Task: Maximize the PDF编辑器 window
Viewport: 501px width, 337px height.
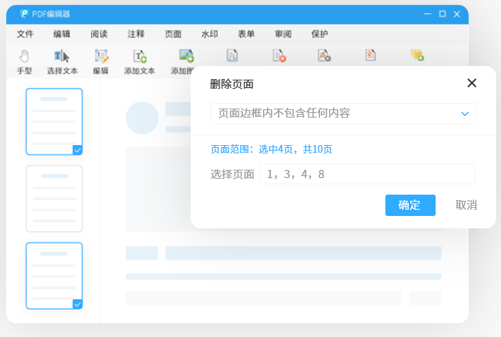Action: click(443, 14)
